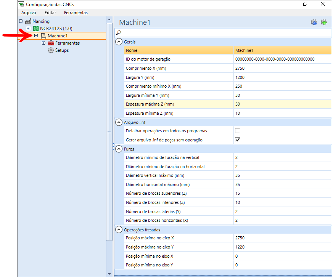Select the Nome property label
333x279 pixels.
click(x=132, y=50)
